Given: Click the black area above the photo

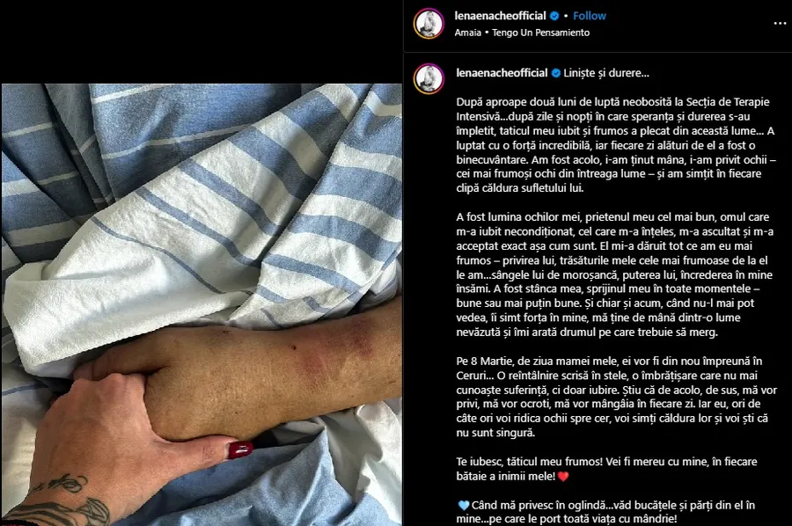Looking at the screenshot, I should (202, 41).
